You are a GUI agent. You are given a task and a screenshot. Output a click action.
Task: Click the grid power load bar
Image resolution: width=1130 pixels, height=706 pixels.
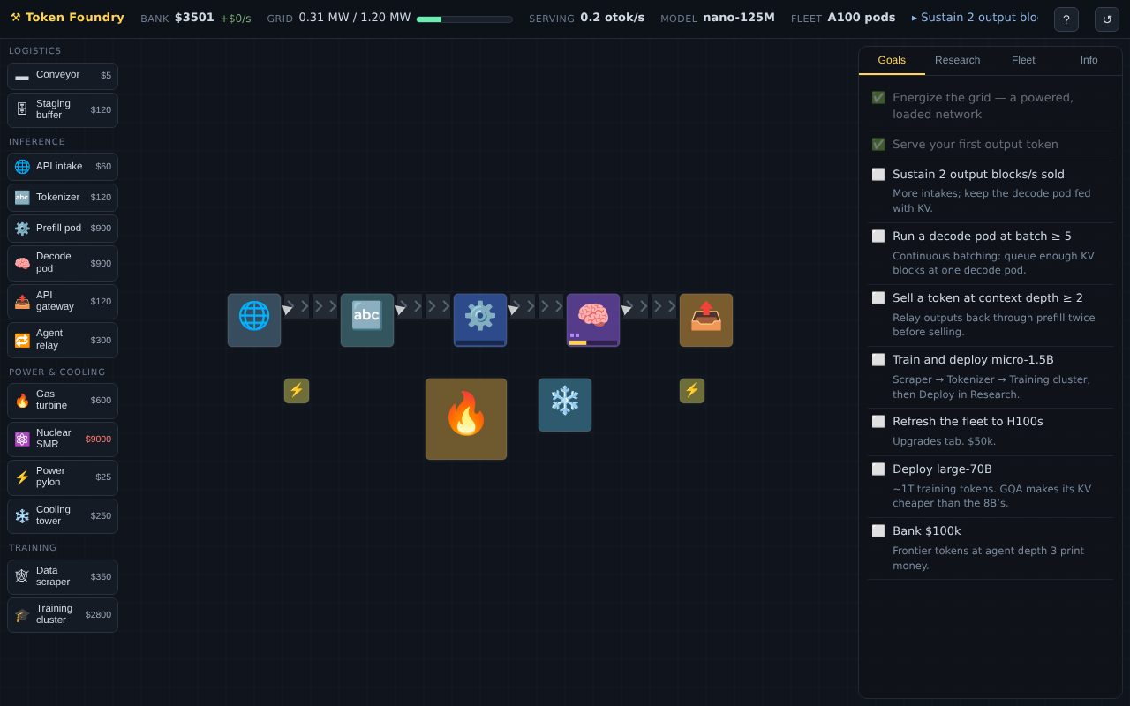pyautogui.click(x=464, y=19)
